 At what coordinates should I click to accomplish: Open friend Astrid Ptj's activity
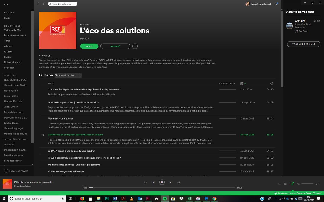300,21
